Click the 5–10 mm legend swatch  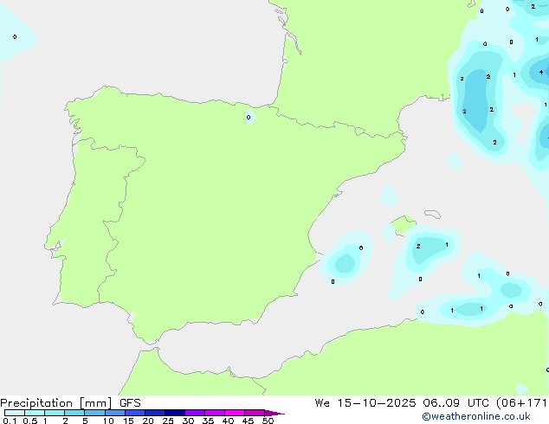(x=95, y=413)
